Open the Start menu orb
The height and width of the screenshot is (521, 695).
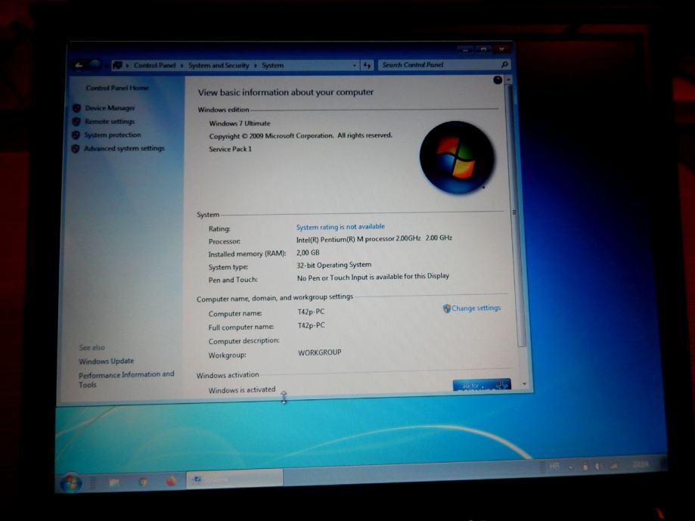coord(70,482)
